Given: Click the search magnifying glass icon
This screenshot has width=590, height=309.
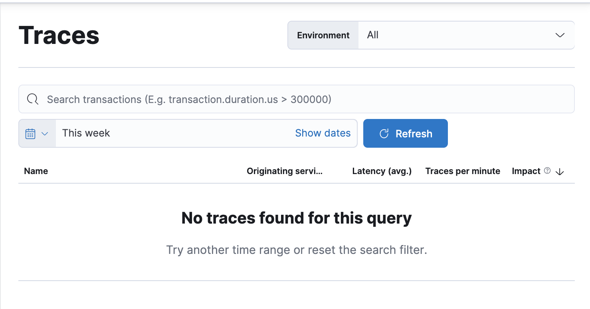Looking at the screenshot, I should point(32,99).
